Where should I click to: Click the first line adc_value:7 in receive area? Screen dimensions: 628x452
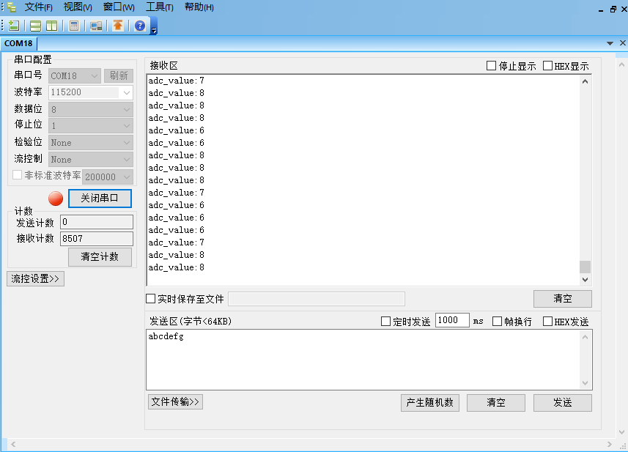click(176, 81)
